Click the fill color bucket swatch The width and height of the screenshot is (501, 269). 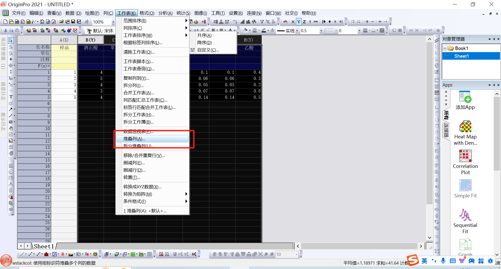(245, 30)
